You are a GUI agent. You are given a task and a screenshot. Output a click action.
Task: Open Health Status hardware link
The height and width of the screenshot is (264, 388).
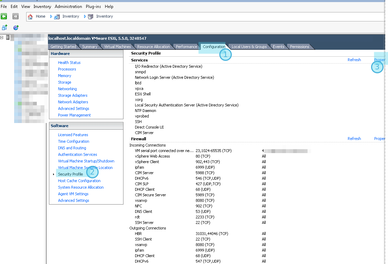coord(69,63)
